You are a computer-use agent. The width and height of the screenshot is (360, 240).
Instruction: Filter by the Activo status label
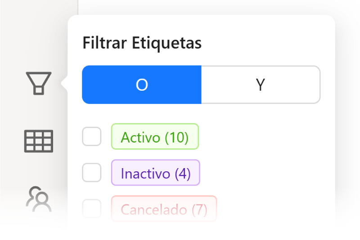[x=155, y=136]
